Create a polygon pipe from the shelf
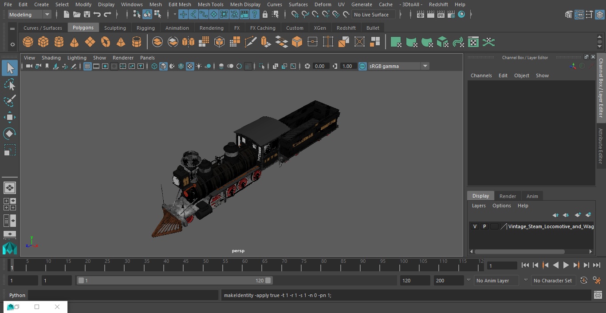 [x=137, y=42]
